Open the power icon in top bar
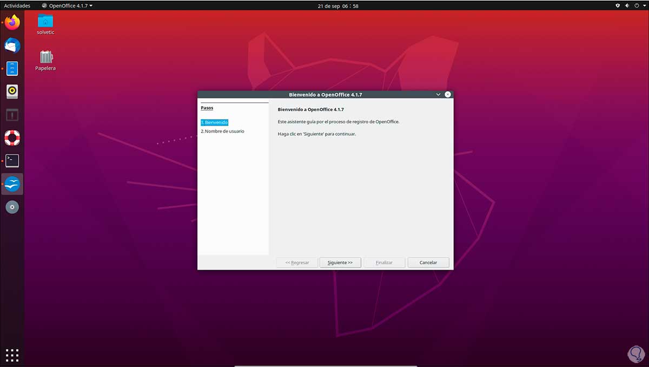 point(636,5)
